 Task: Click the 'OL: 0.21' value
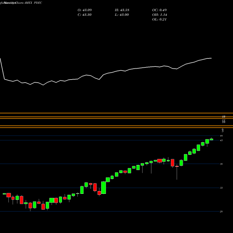click(x=159, y=20)
